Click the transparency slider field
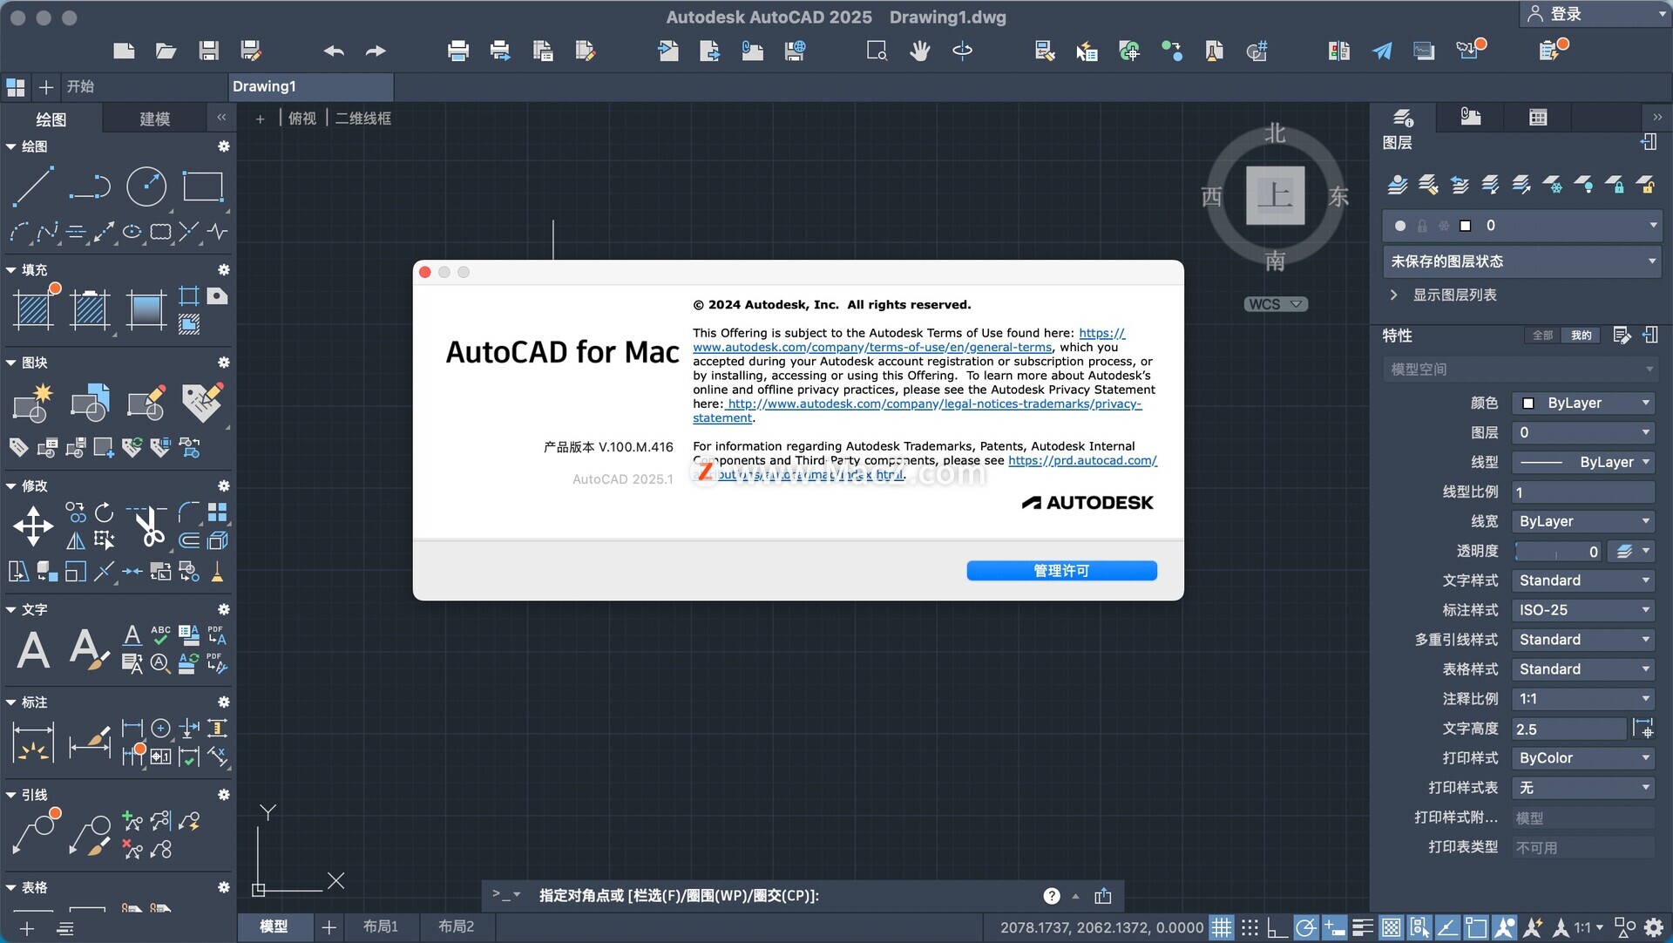 1556,551
